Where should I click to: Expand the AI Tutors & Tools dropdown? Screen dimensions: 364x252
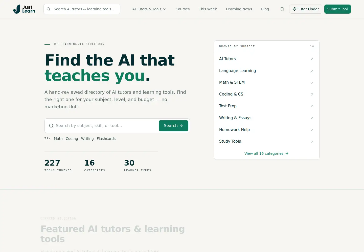pos(149,9)
